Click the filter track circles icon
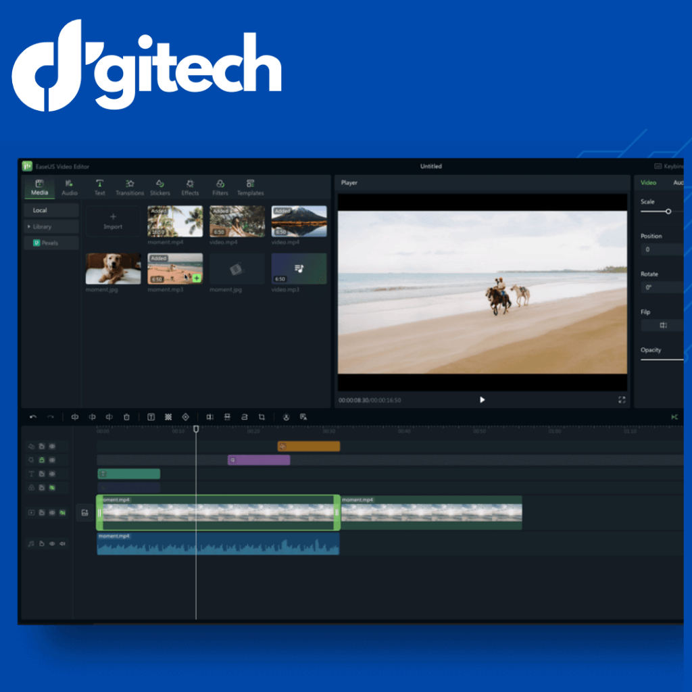The image size is (692, 692). [31, 488]
